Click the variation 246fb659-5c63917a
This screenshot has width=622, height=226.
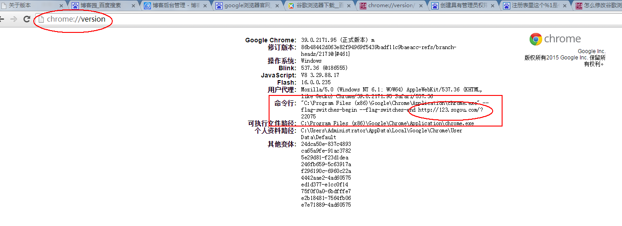click(326, 164)
